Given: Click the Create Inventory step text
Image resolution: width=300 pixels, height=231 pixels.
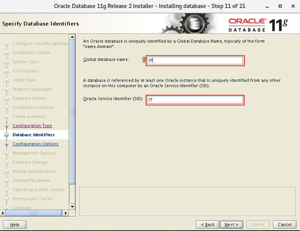Looking at the screenshot, I should pos(29,116).
